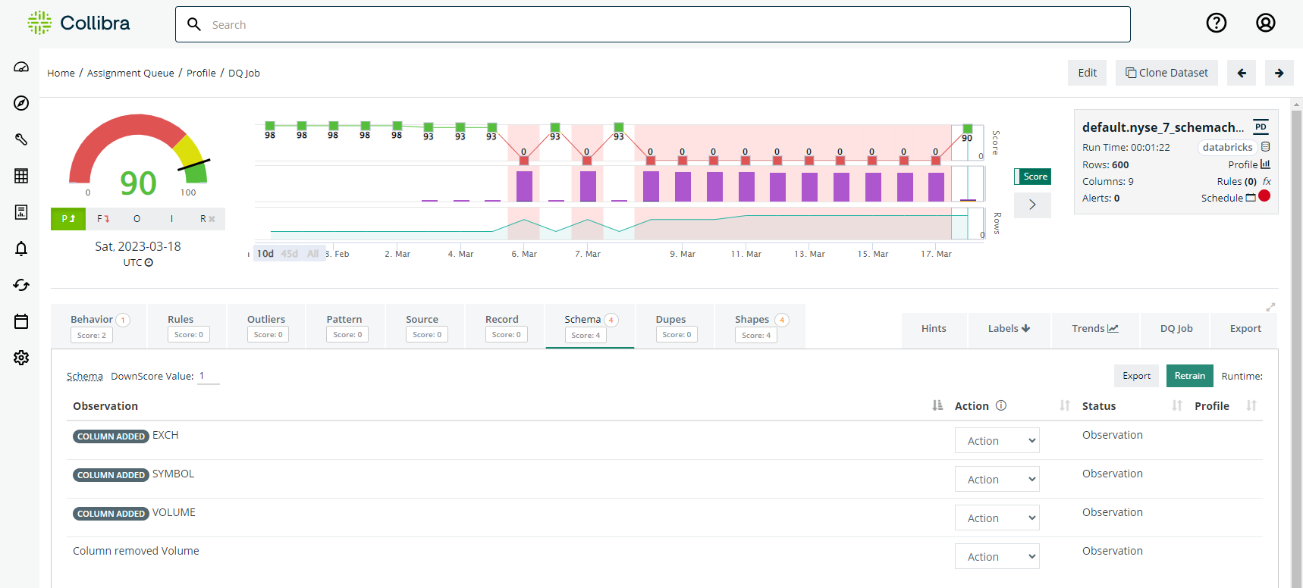The width and height of the screenshot is (1303, 588).
Task: Toggle the R status filter
Action: click(207, 218)
